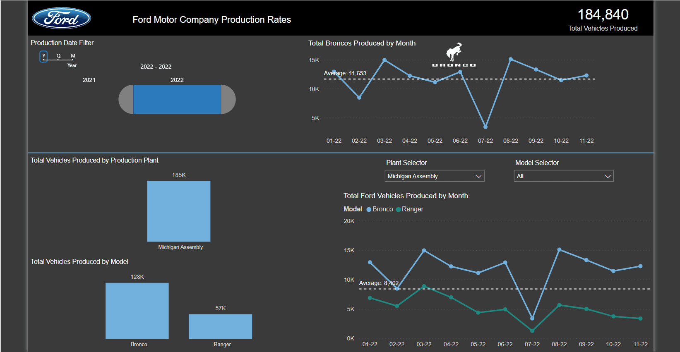680x352 pixels.
Task: Click the 08-22 peak on Broncos chart
Action: pos(511,59)
